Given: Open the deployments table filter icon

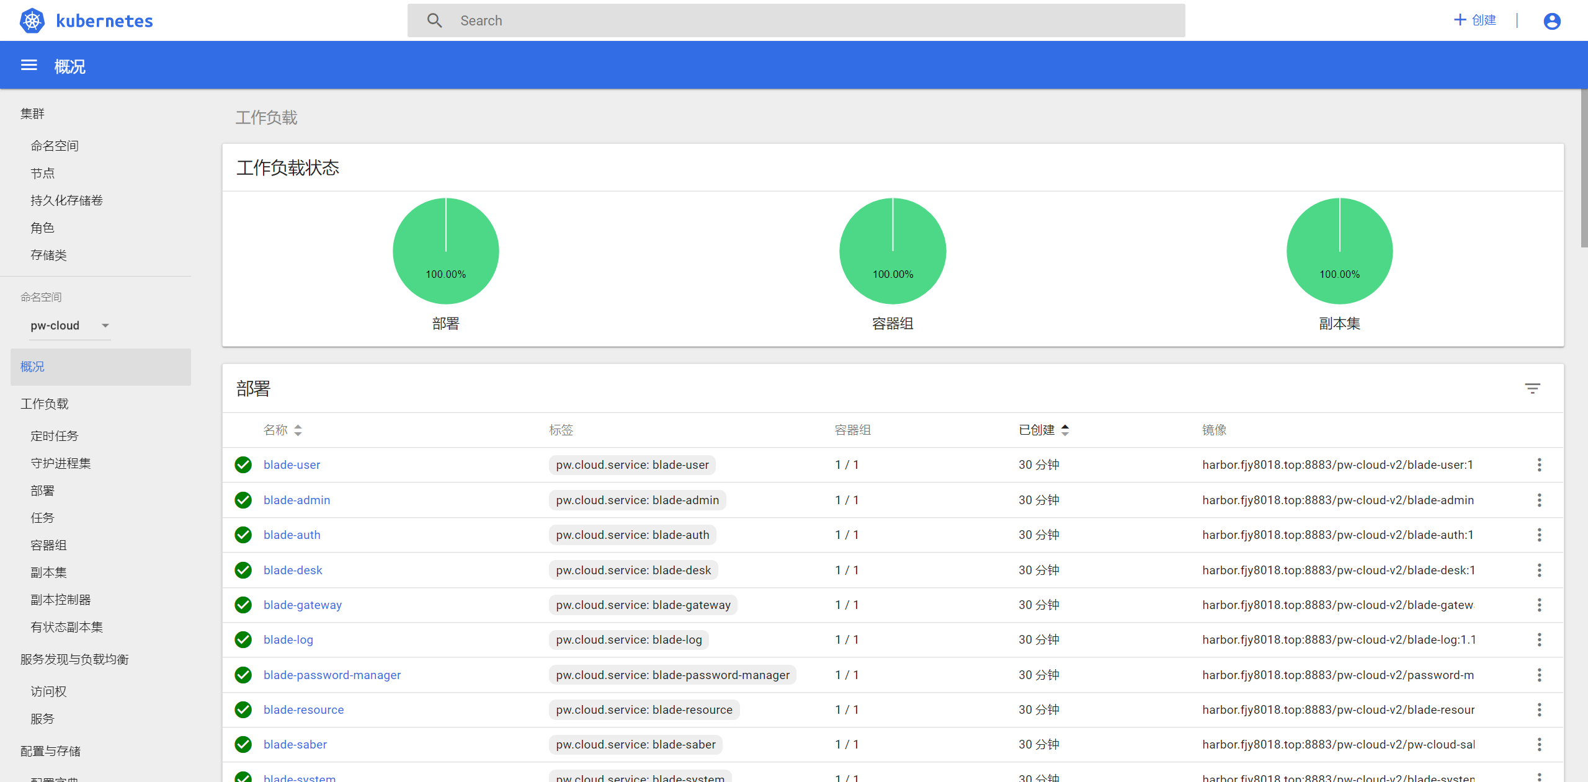Looking at the screenshot, I should (1532, 389).
